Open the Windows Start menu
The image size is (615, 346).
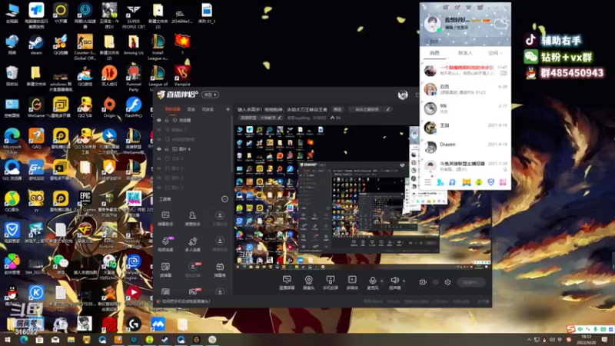(7, 340)
